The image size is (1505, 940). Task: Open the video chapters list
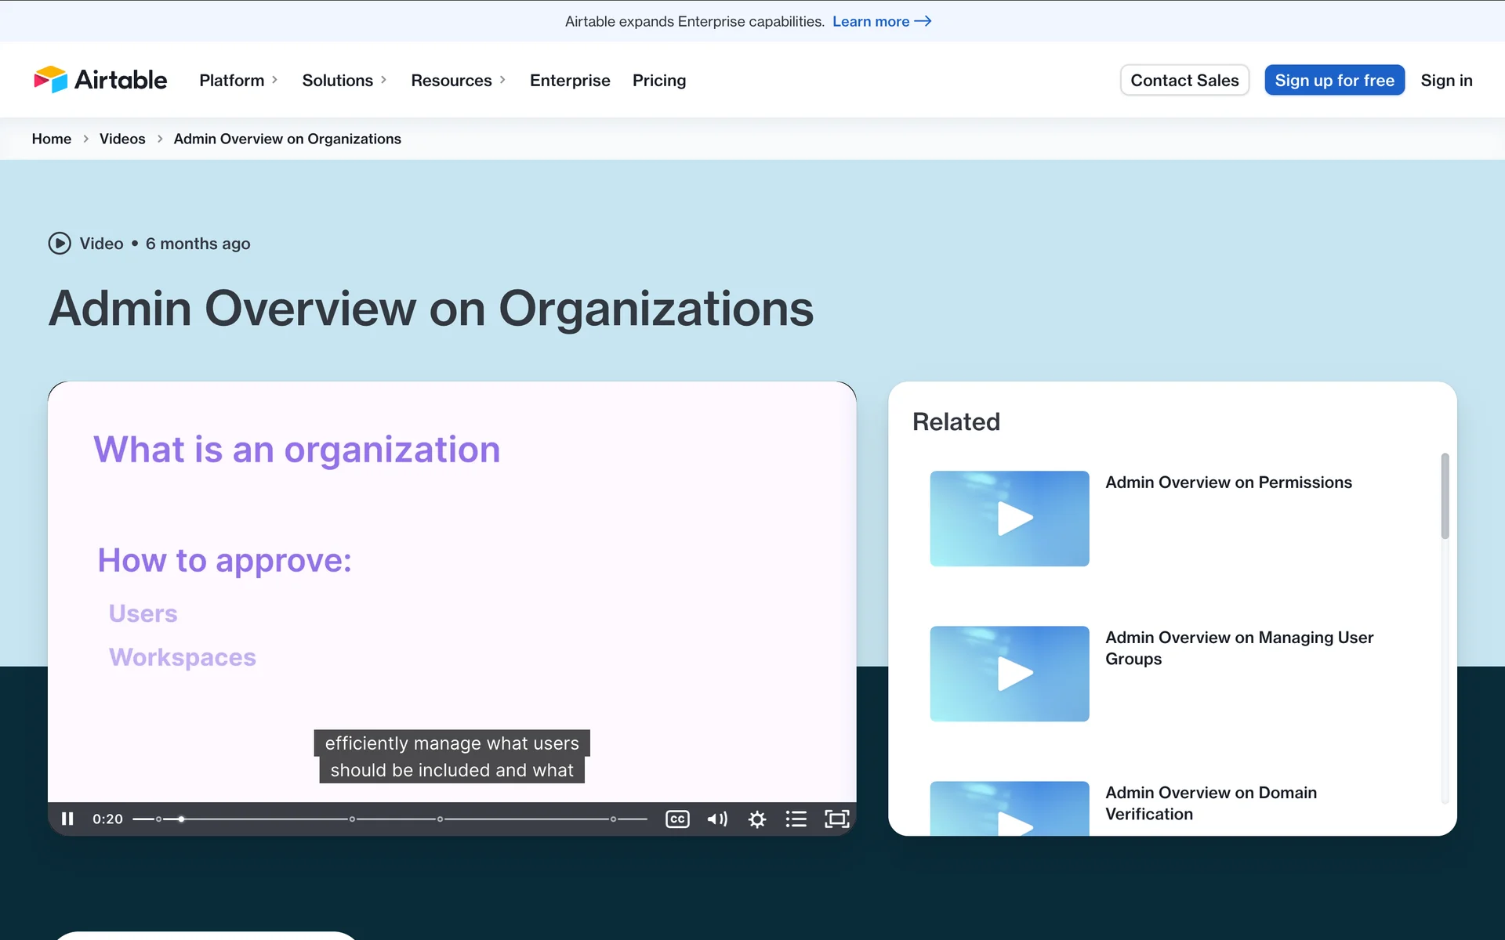point(796,819)
